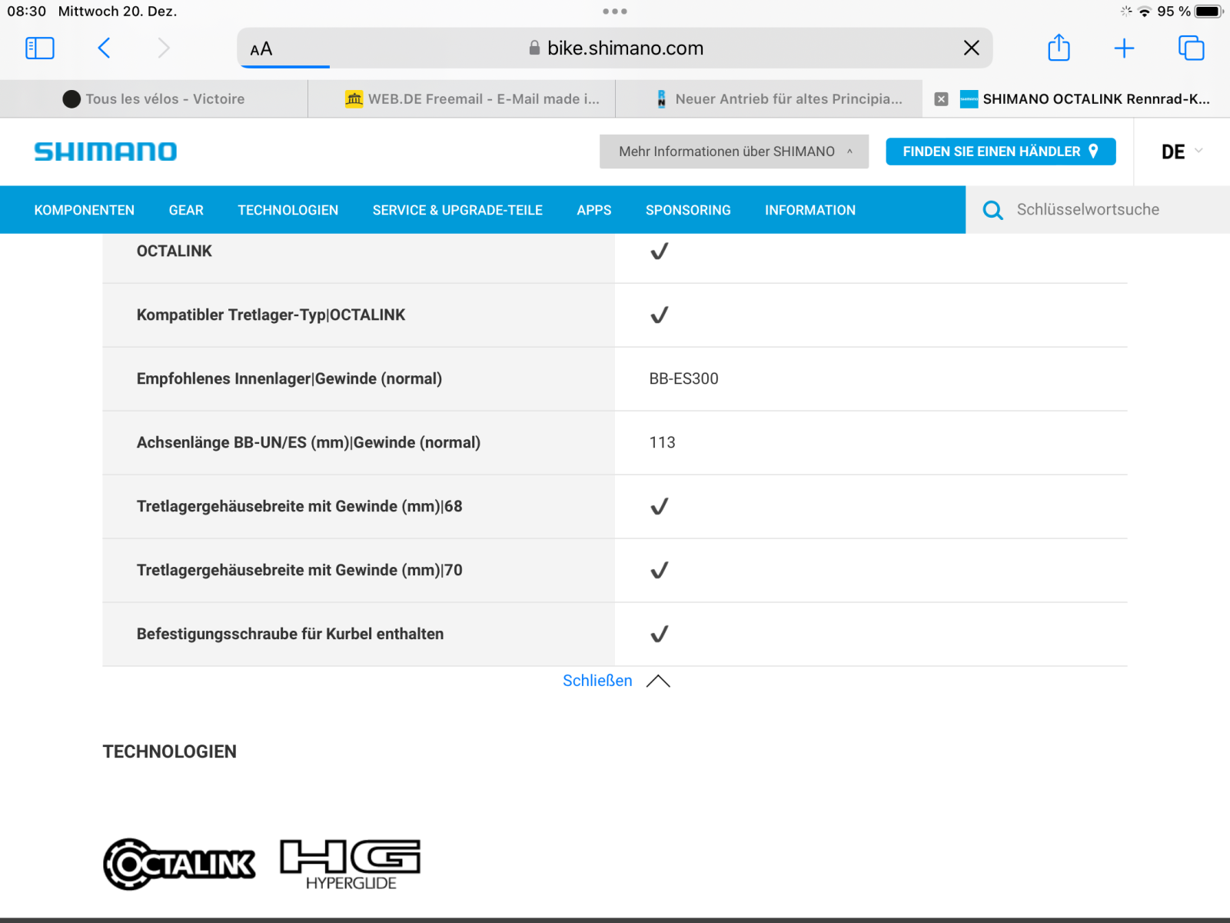The height and width of the screenshot is (923, 1230).
Task: Click FINDEN SIE EINEN HÄNDLER button
Action: point(1001,152)
